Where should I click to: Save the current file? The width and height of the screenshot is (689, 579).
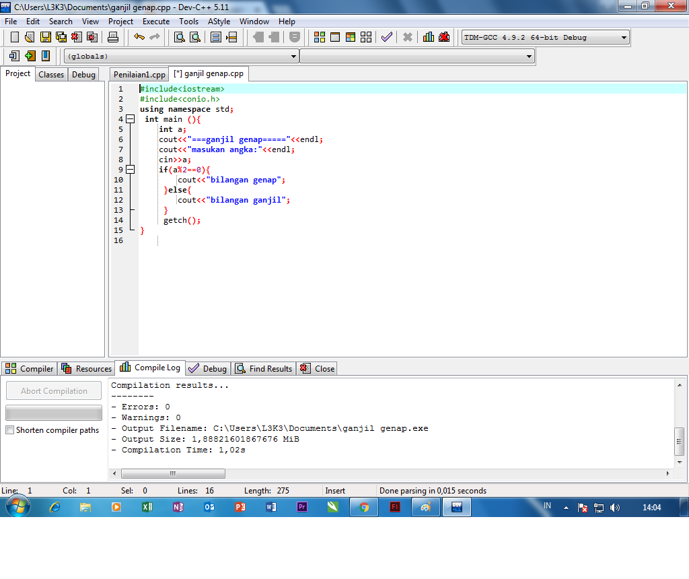45,37
